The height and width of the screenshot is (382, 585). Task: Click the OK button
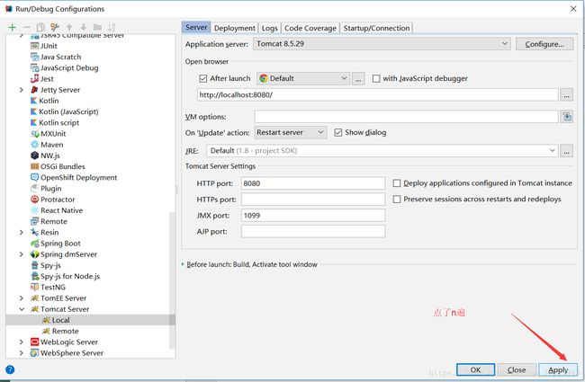(x=475, y=369)
